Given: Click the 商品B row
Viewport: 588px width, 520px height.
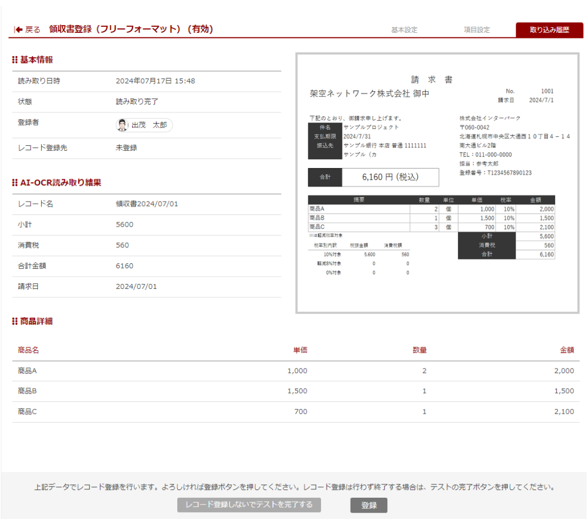Looking at the screenshot, I should 223,391.
